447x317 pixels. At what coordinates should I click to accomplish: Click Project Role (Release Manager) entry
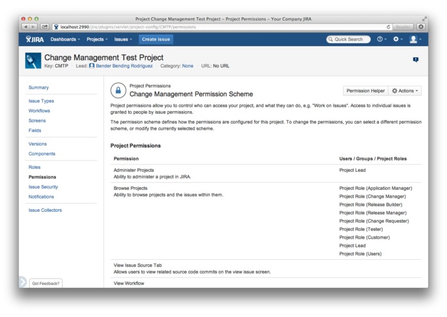[372, 213]
